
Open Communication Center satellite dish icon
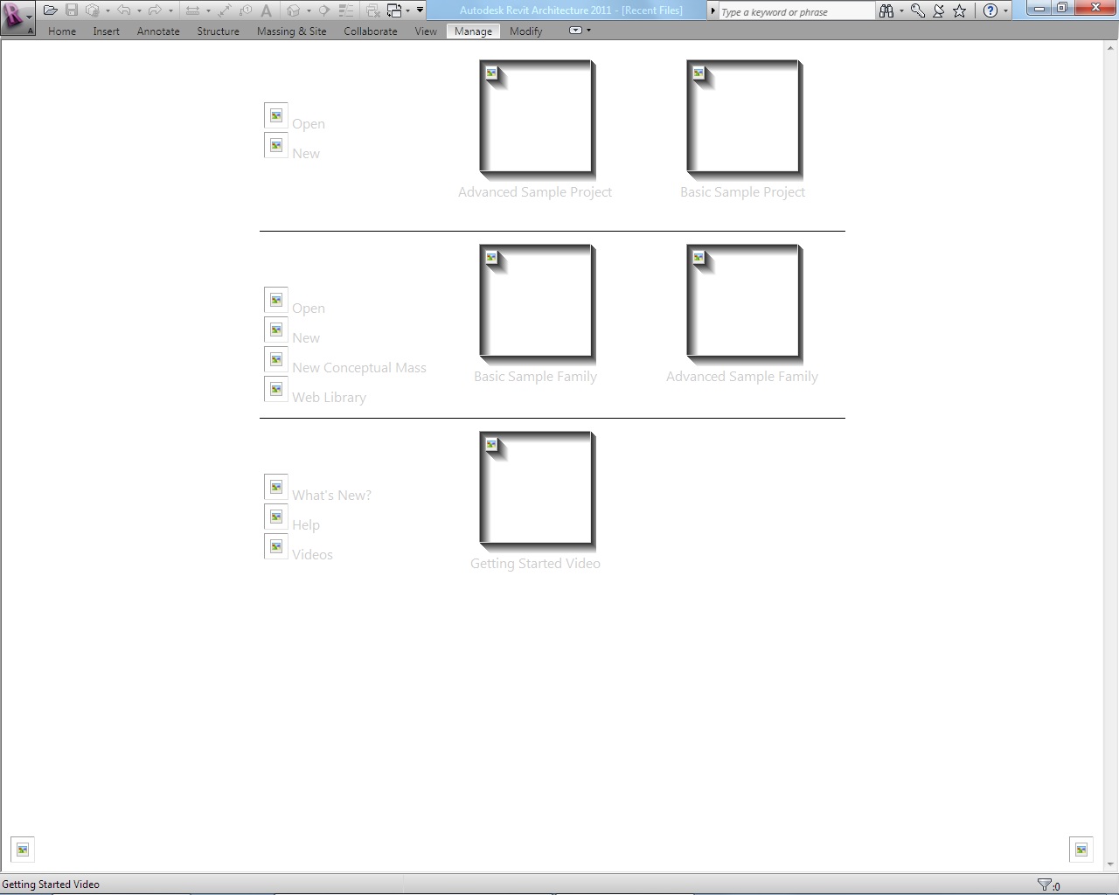tap(938, 10)
